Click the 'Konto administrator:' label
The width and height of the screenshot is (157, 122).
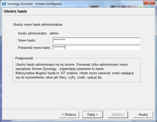coord(33,33)
